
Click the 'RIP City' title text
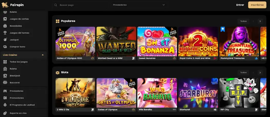coord(225,110)
